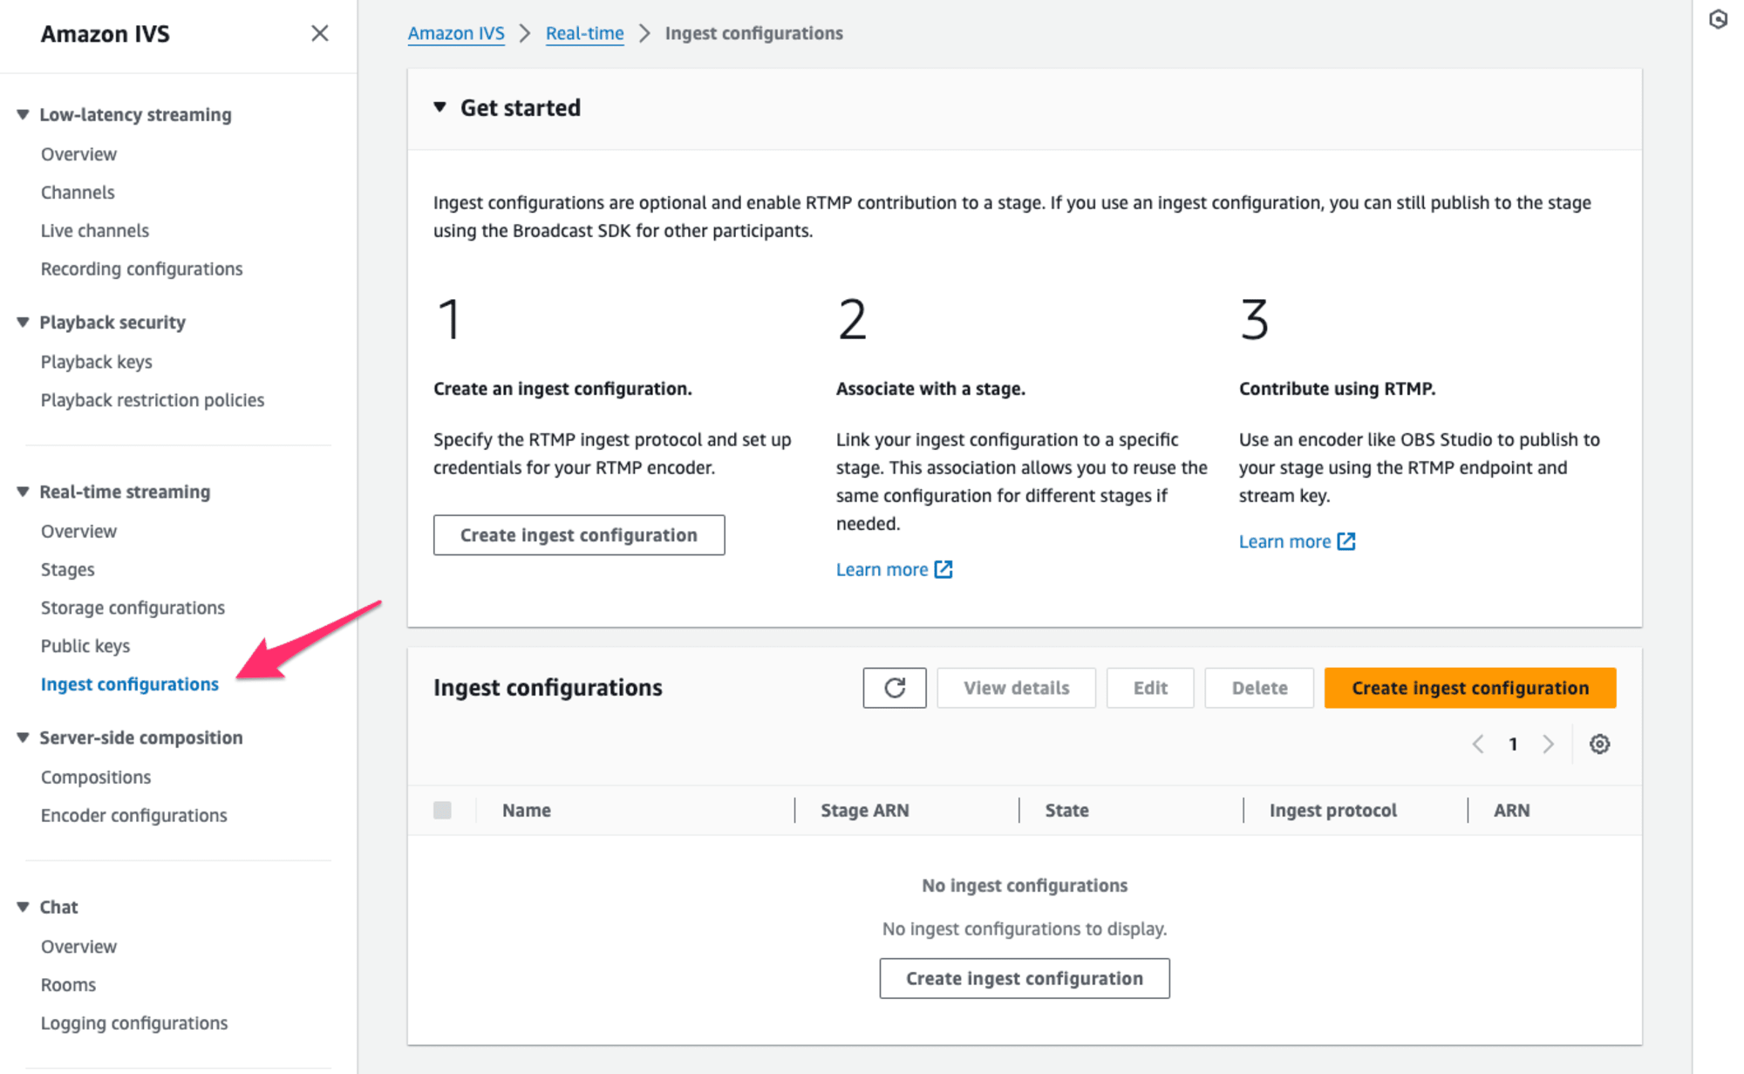Open Encoder configurations page
Viewport: 1744px width, 1074px height.
click(x=133, y=815)
